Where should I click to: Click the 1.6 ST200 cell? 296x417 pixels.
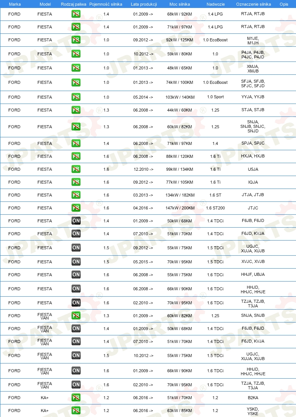215,208
